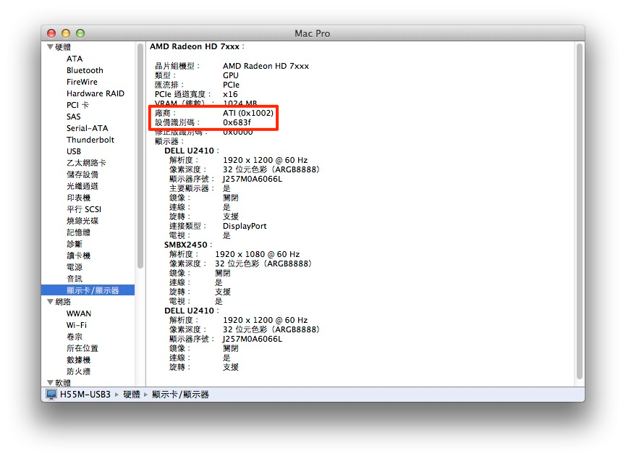Choose 平行 SCSI entry
626x459 pixels.
(84, 209)
